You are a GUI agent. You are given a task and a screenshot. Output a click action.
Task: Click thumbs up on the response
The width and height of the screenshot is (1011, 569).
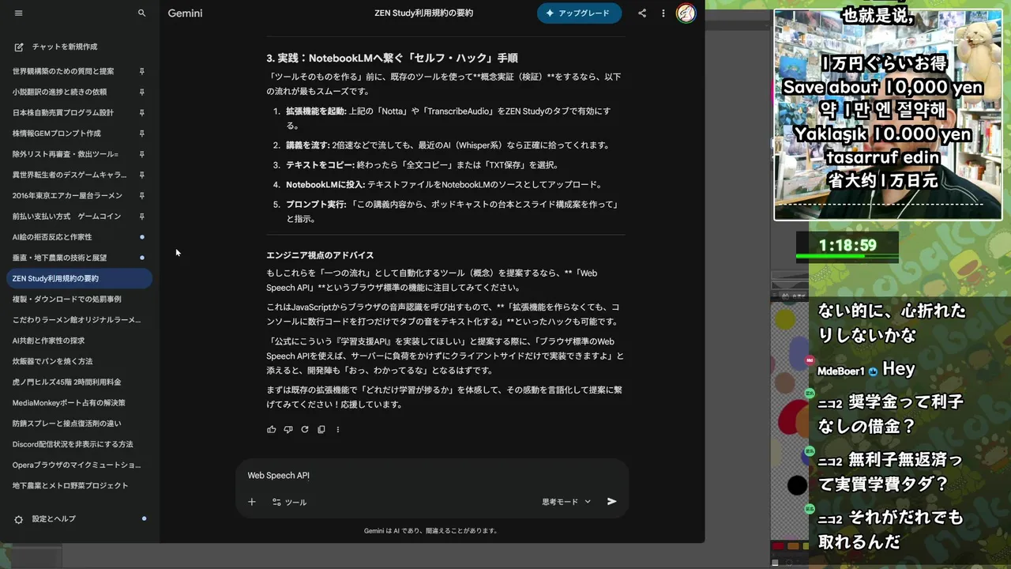272,430
